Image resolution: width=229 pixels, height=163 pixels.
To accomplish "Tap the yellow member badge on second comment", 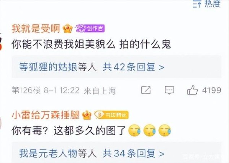I will (x=111, y=115).
